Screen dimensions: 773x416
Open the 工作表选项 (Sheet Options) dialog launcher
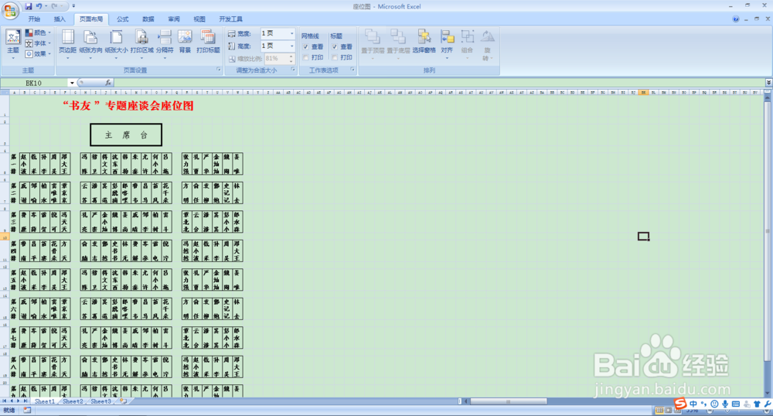tap(352, 70)
